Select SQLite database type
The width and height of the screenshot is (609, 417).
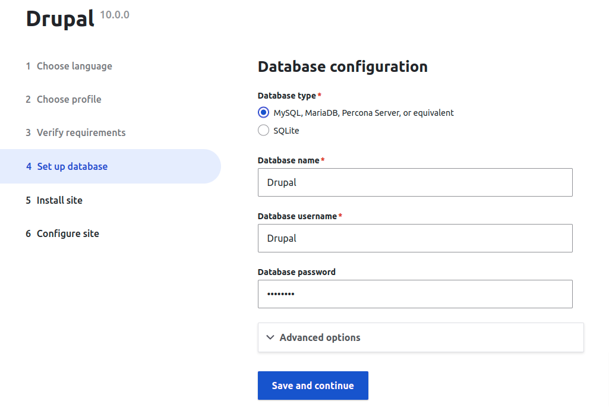(x=263, y=130)
